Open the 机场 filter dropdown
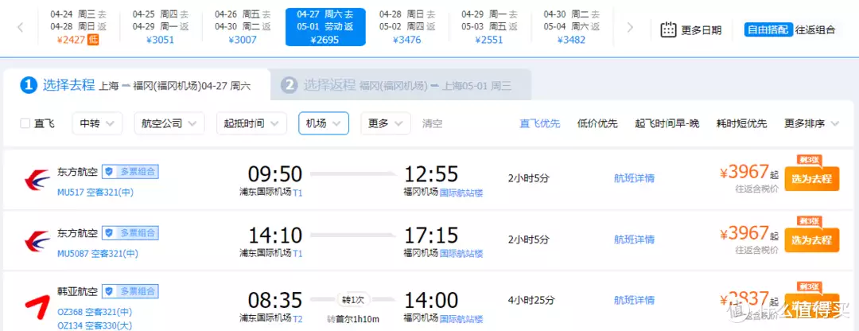The width and height of the screenshot is (859, 331). [x=324, y=123]
